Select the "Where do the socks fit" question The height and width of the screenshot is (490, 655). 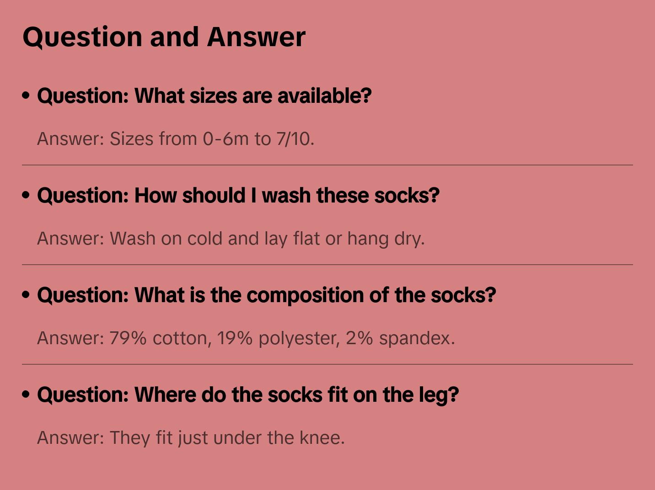pyautogui.click(x=247, y=395)
